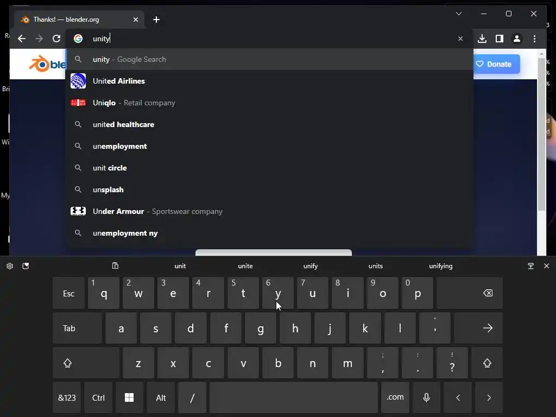Screen dimensions: 556x417
Task: Open the browser three-dot menu
Action: (x=534, y=39)
